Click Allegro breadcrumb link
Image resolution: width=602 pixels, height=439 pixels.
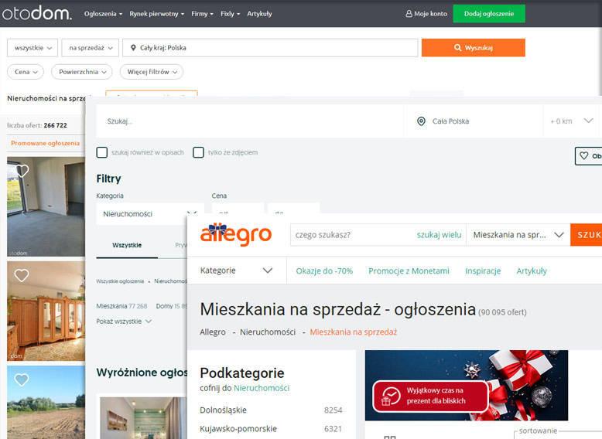click(213, 332)
